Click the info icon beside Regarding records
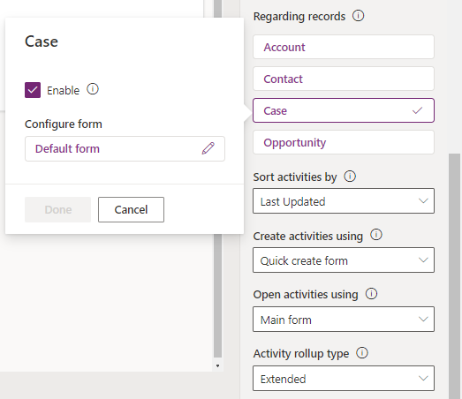Image resolution: width=462 pixels, height=399 pixels. coord(359,16)
